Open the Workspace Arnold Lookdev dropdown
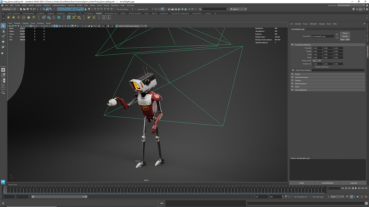 351,5
